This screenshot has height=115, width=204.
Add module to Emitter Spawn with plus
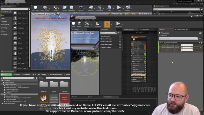click(145, 46)
